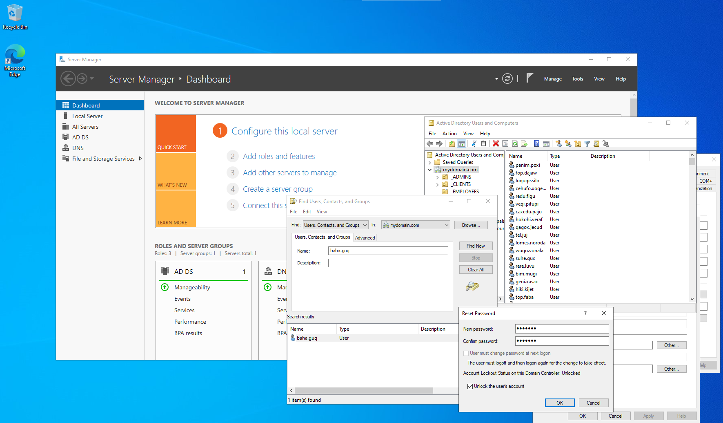Click the Confirm password field
Image resolution: width=723 pixels, height=423 pixels.
[x=562, y=341]
